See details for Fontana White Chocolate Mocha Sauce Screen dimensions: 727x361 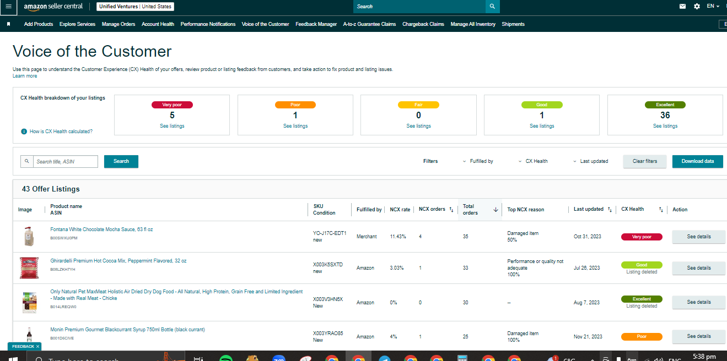coord(699,237)
